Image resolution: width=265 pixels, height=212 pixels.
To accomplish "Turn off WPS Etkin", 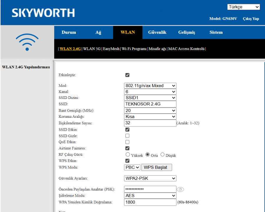I will click(127, 161).
